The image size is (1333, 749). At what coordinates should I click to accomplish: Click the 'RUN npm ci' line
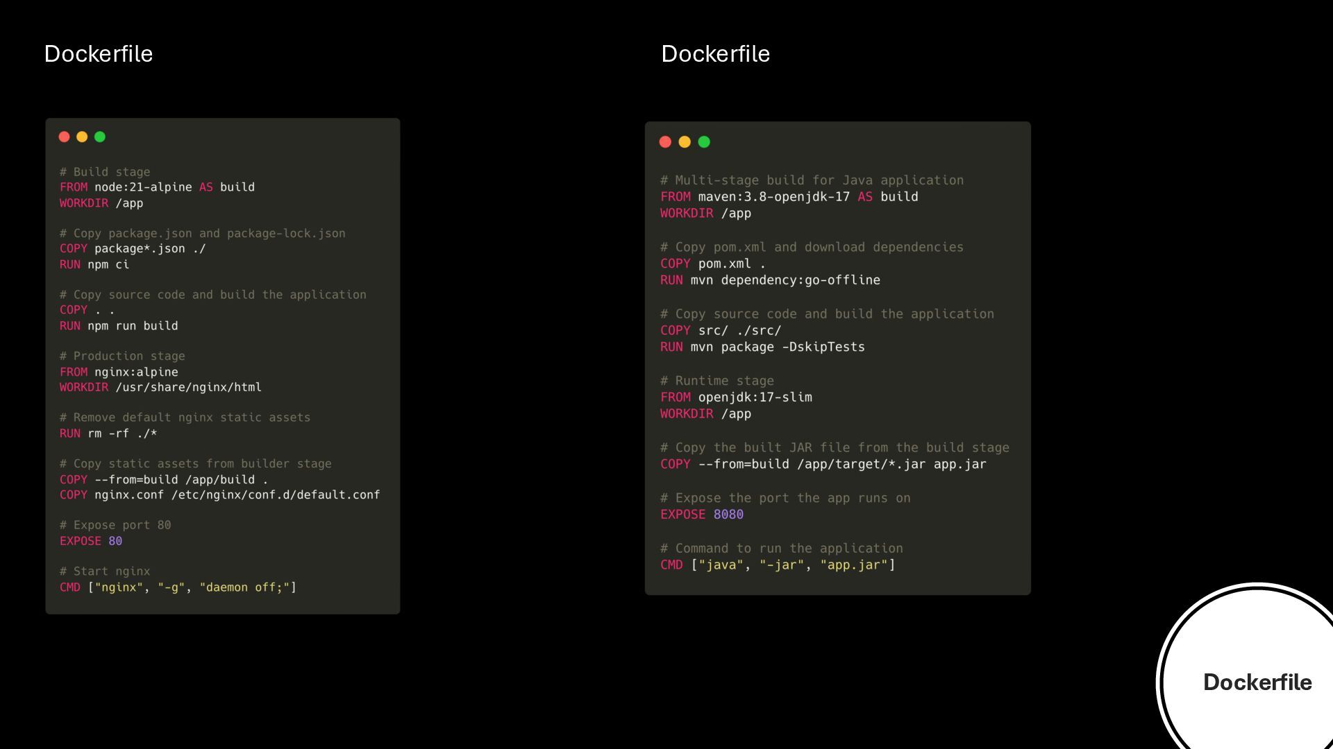pyautogui.click(x=94, y=264)
